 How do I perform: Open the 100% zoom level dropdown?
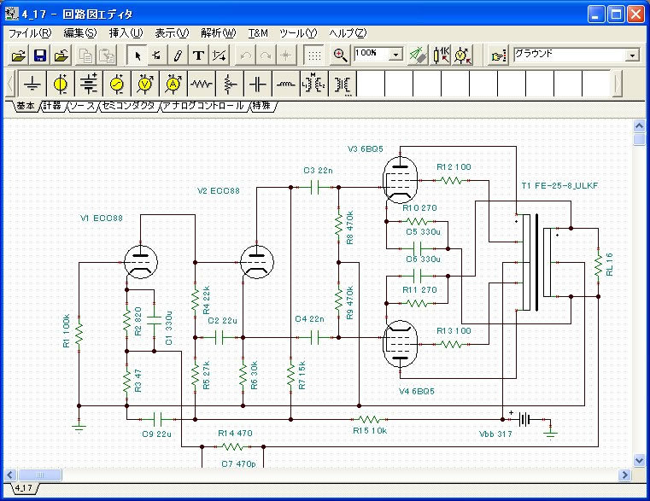(x=395, y=55)
